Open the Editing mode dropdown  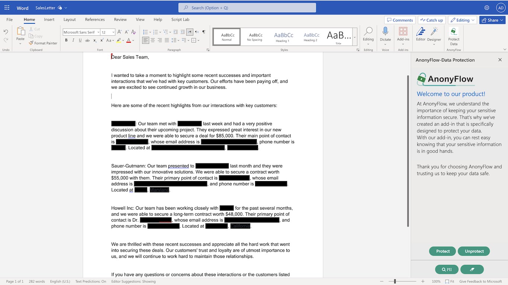[x=463, y=20]
